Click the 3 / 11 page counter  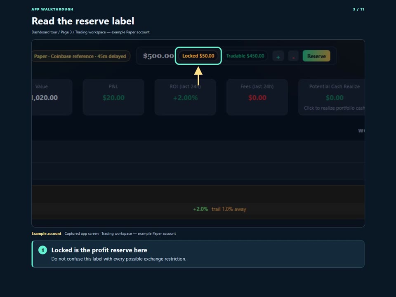point(358,9)
